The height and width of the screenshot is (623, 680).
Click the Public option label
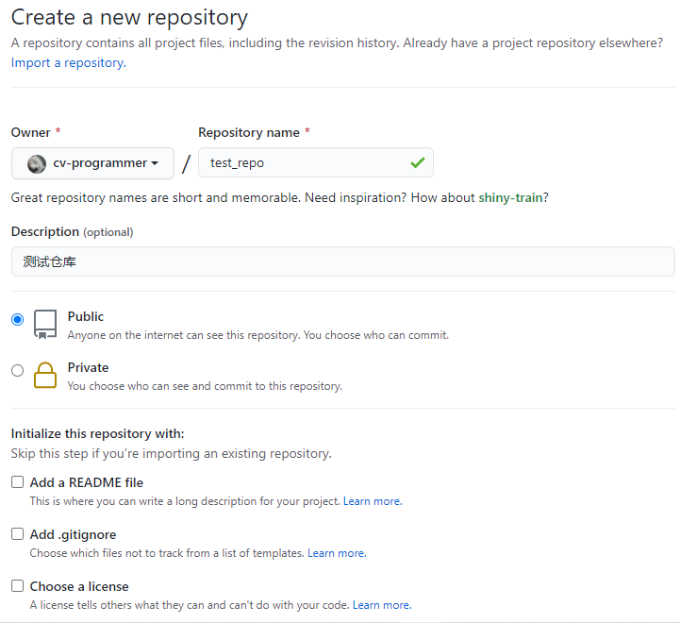(86, 316)
